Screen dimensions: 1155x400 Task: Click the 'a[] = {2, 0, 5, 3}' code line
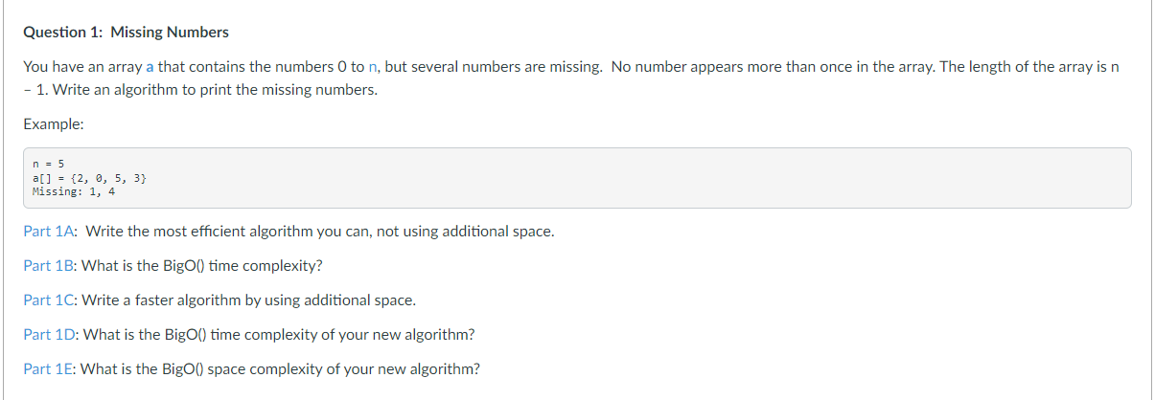click(89, 178)
